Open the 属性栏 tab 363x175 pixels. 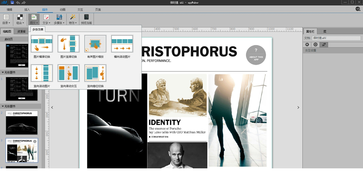pyautogui.click(x=310, y=31)
